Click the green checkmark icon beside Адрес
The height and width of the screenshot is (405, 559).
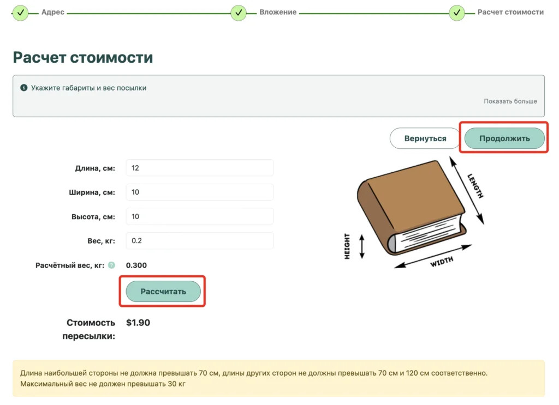click(x=21, y=13)
